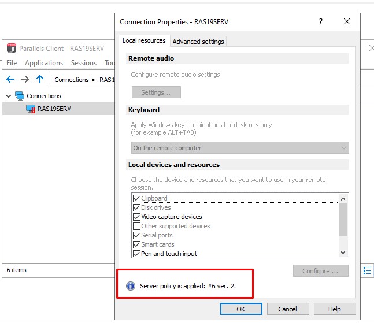The image size is (374, 323).
Task: Click the RAS19SERV connection icon
Action: tap(31, 109)
